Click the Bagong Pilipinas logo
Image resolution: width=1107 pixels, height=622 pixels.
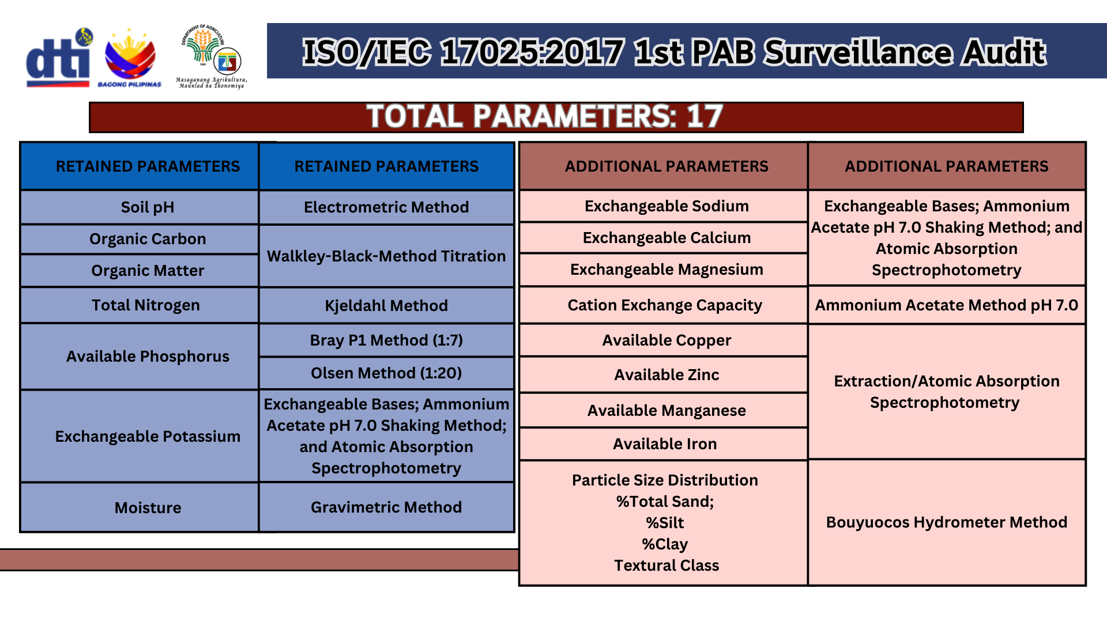[130, 58]
